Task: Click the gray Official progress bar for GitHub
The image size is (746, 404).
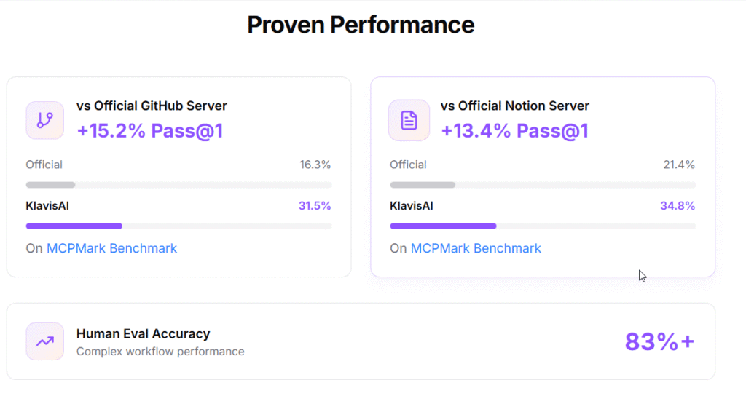Action: (51, 185)
